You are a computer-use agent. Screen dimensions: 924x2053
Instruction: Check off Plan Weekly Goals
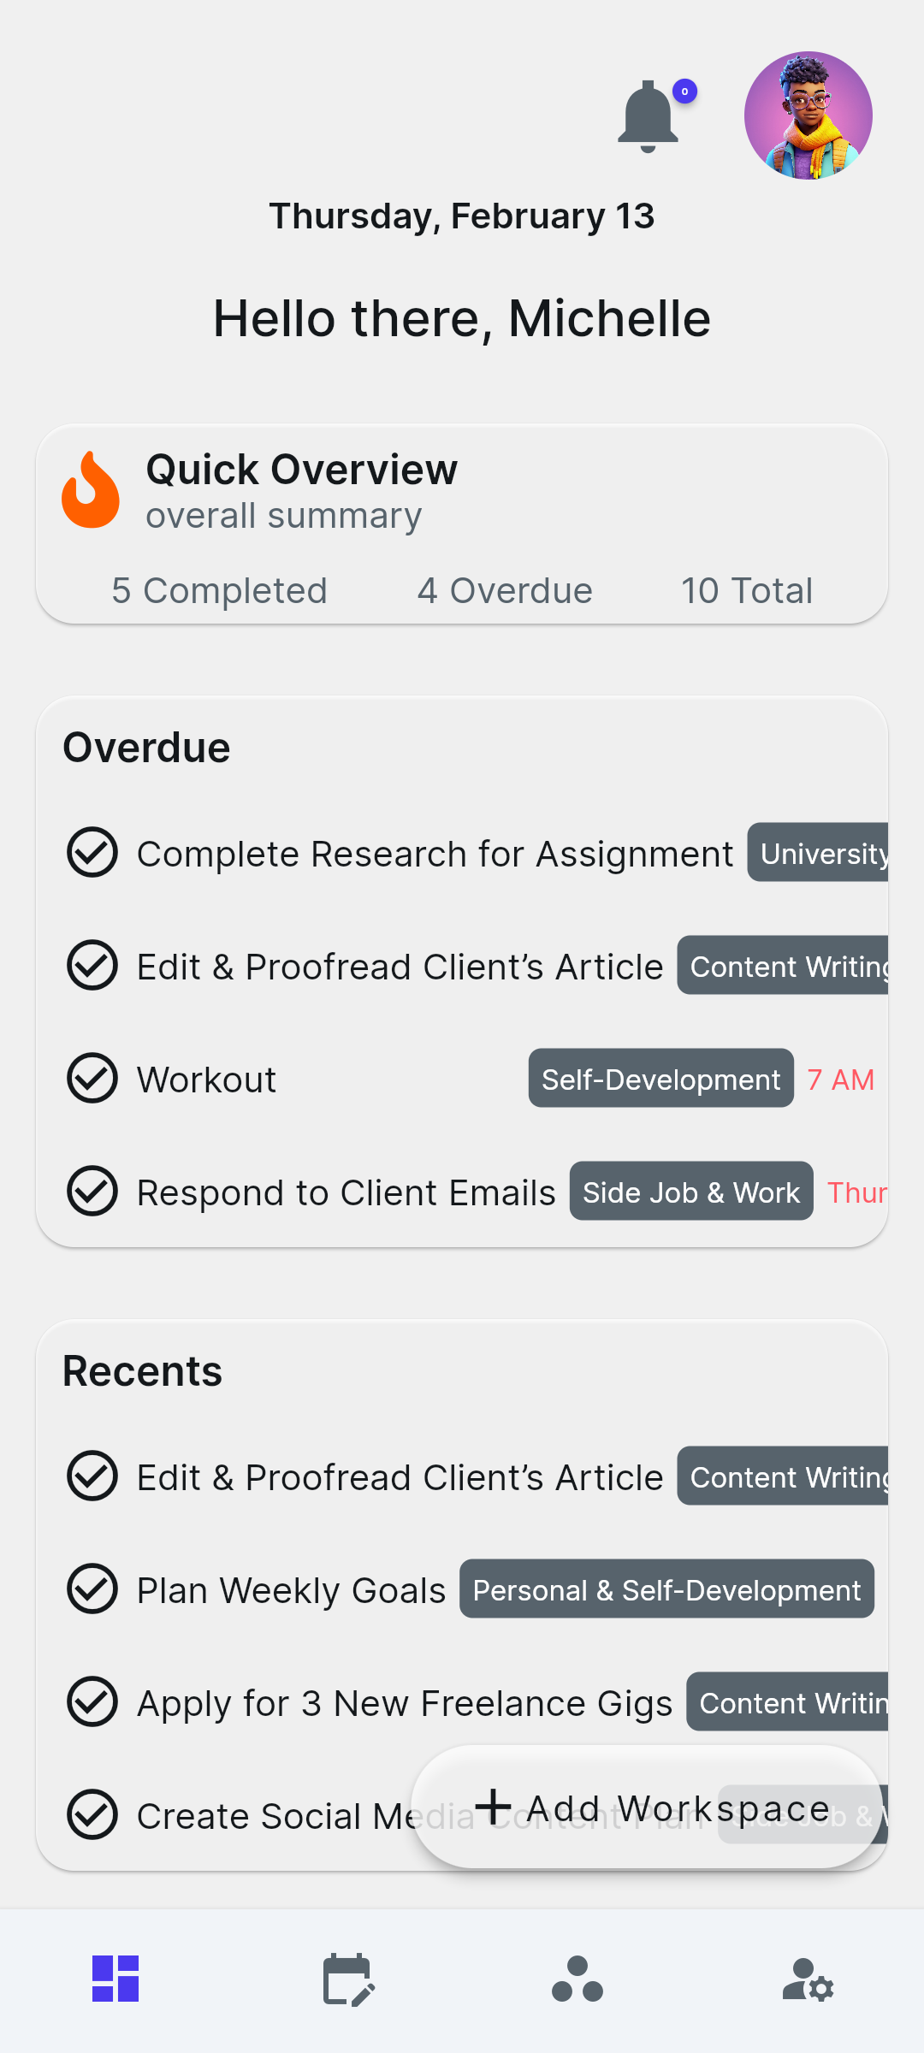pyautogui.click(x=92, y=1589)
